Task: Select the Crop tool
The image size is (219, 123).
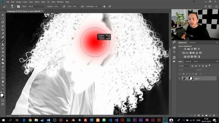Action: point(3,30)
